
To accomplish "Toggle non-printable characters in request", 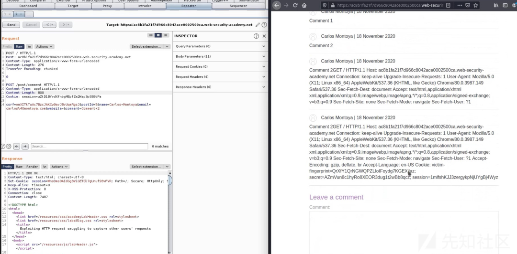I will (x=29, y=47).
